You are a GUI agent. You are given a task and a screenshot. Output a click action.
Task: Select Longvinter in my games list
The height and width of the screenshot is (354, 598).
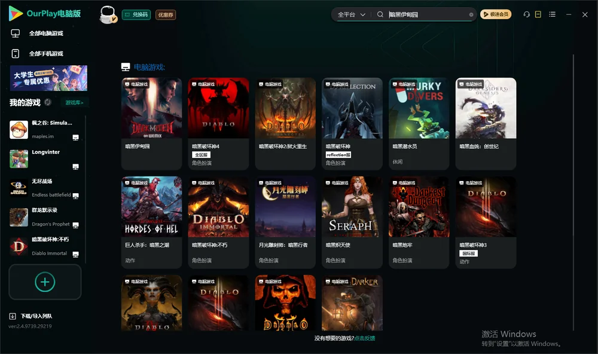tap(46, 159)
